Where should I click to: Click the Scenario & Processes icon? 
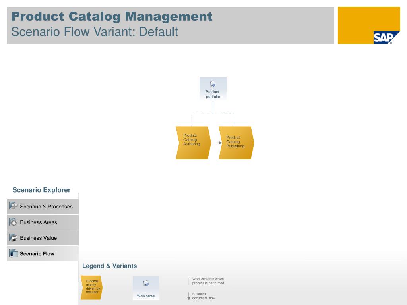(x=13, y=206)
